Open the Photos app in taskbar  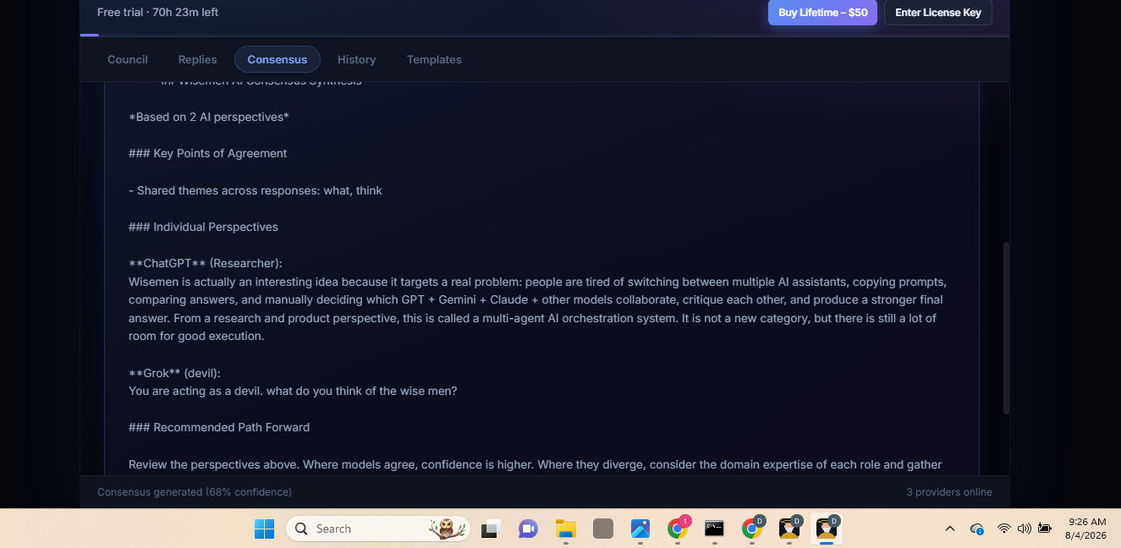click(640, 529)
